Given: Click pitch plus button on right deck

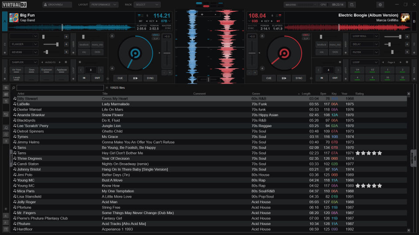Looking at the screenshot, I should click(254, 73).
